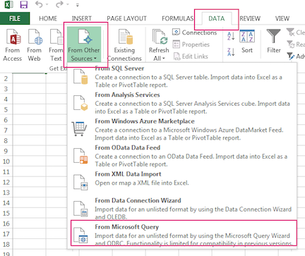Open the Sort dialog
Viewport: 305px width, 256px height.
pyautogui.click(x=247, y=42)
